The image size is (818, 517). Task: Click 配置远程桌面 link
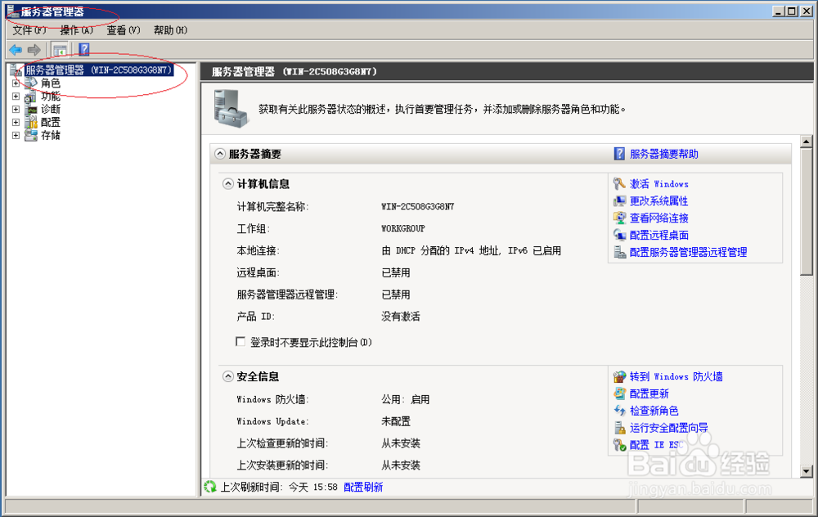point(658,236)
